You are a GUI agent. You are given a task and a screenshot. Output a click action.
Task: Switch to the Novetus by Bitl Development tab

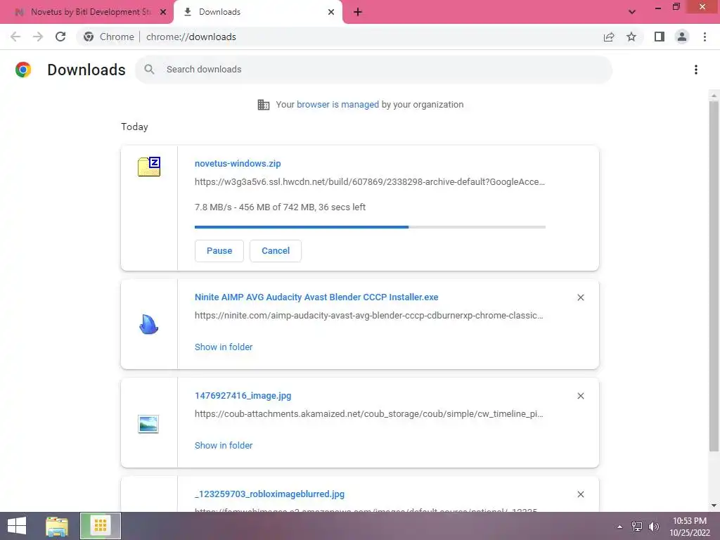(x=86, y=13)
